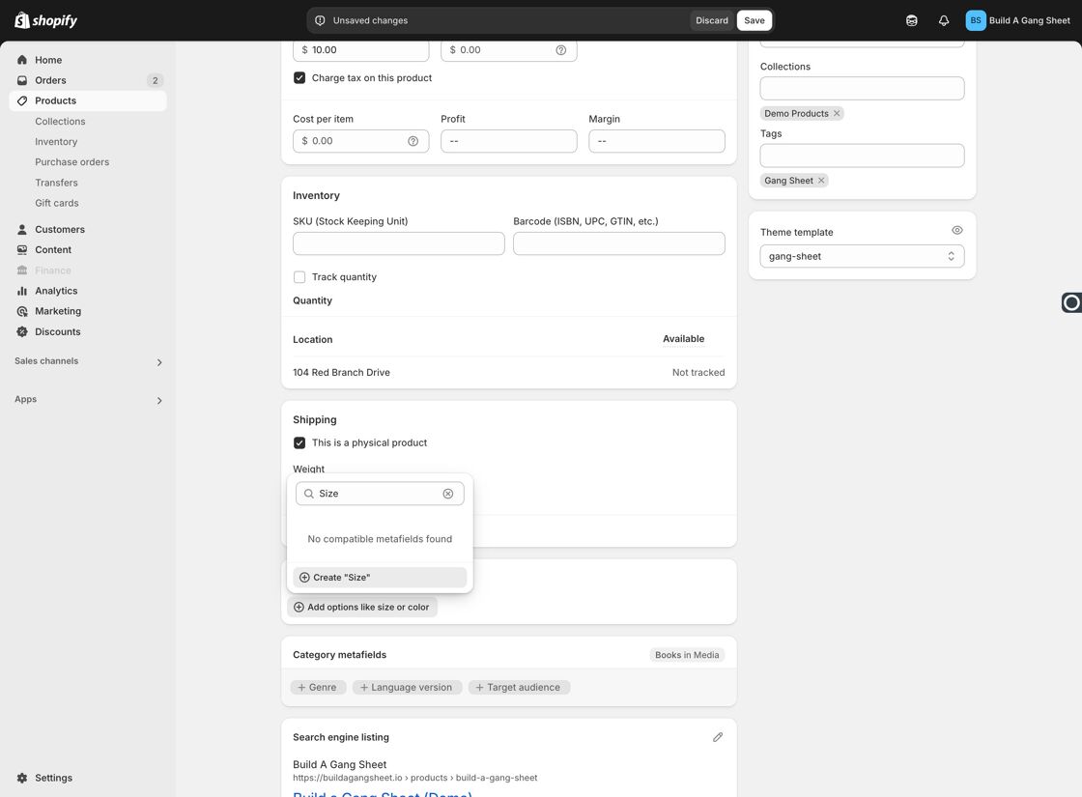Click the Analytics bar chart icon

(22, 291)
